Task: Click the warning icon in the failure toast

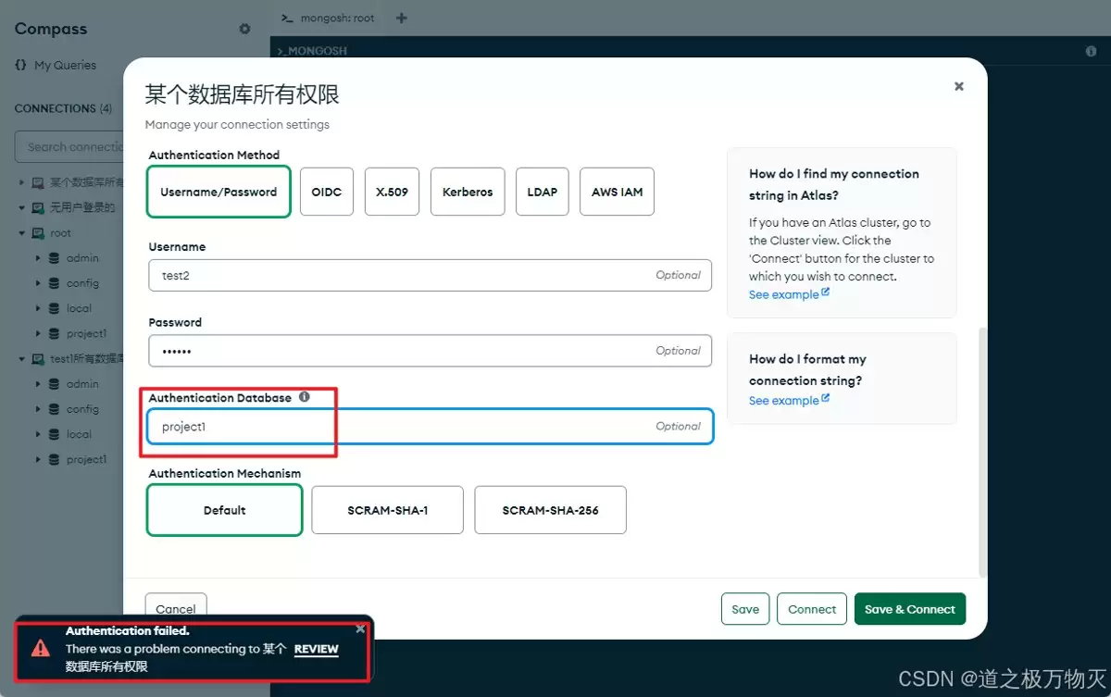Action: click(x=39, y=649)
